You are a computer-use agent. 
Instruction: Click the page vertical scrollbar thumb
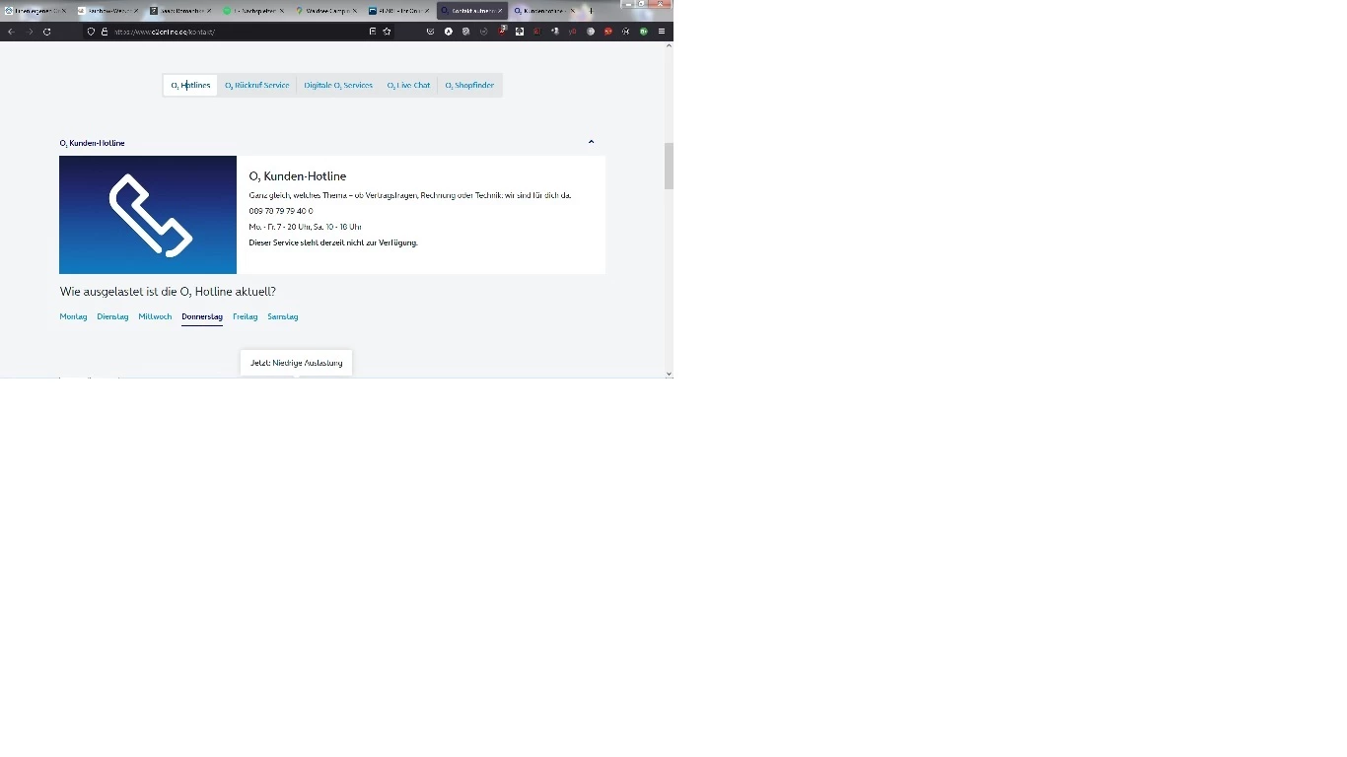[669, 166]
